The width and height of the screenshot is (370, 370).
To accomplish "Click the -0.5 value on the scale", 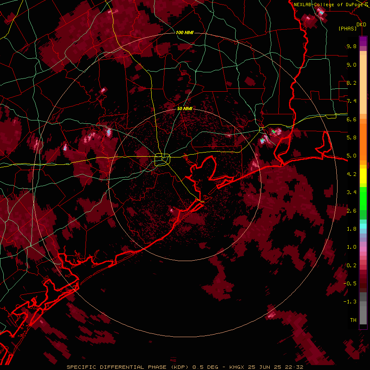I will tap(350, 284).
